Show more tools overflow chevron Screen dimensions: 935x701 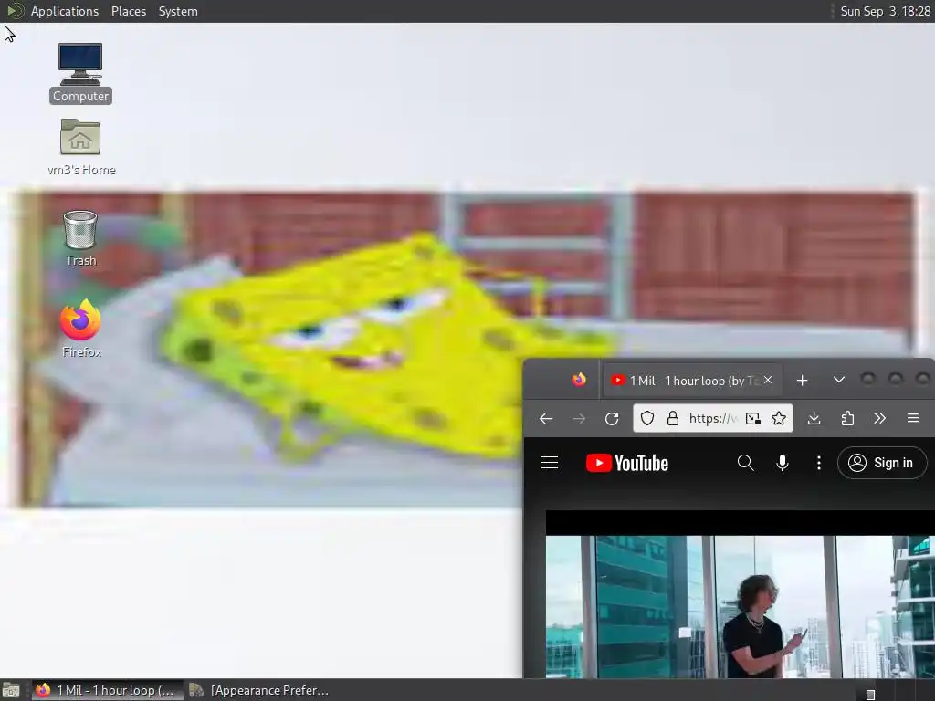pos(879,418)
